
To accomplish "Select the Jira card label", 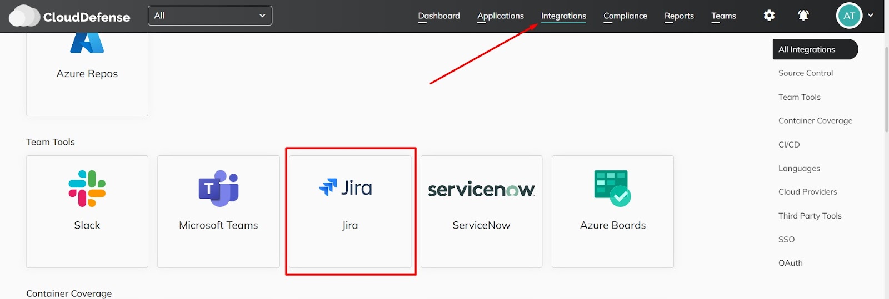I will point(350,225).
